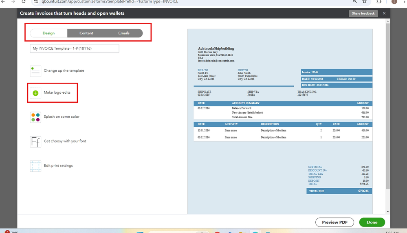
Task: Click the qbo.intuit.com address bar
Action: (x=192, y=2)
